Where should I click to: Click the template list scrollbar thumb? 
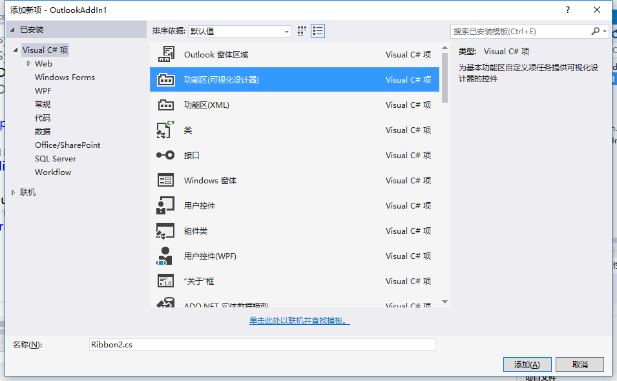click(x=444, y=77)
